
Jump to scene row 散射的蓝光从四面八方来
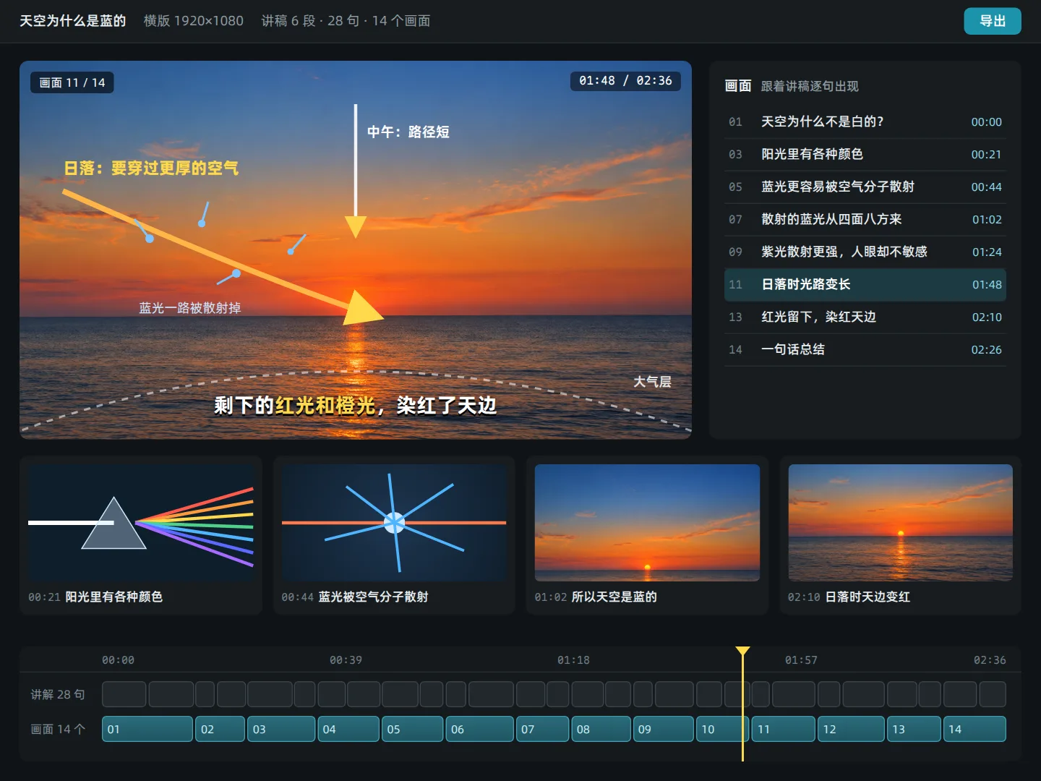(x=865, y=219)
